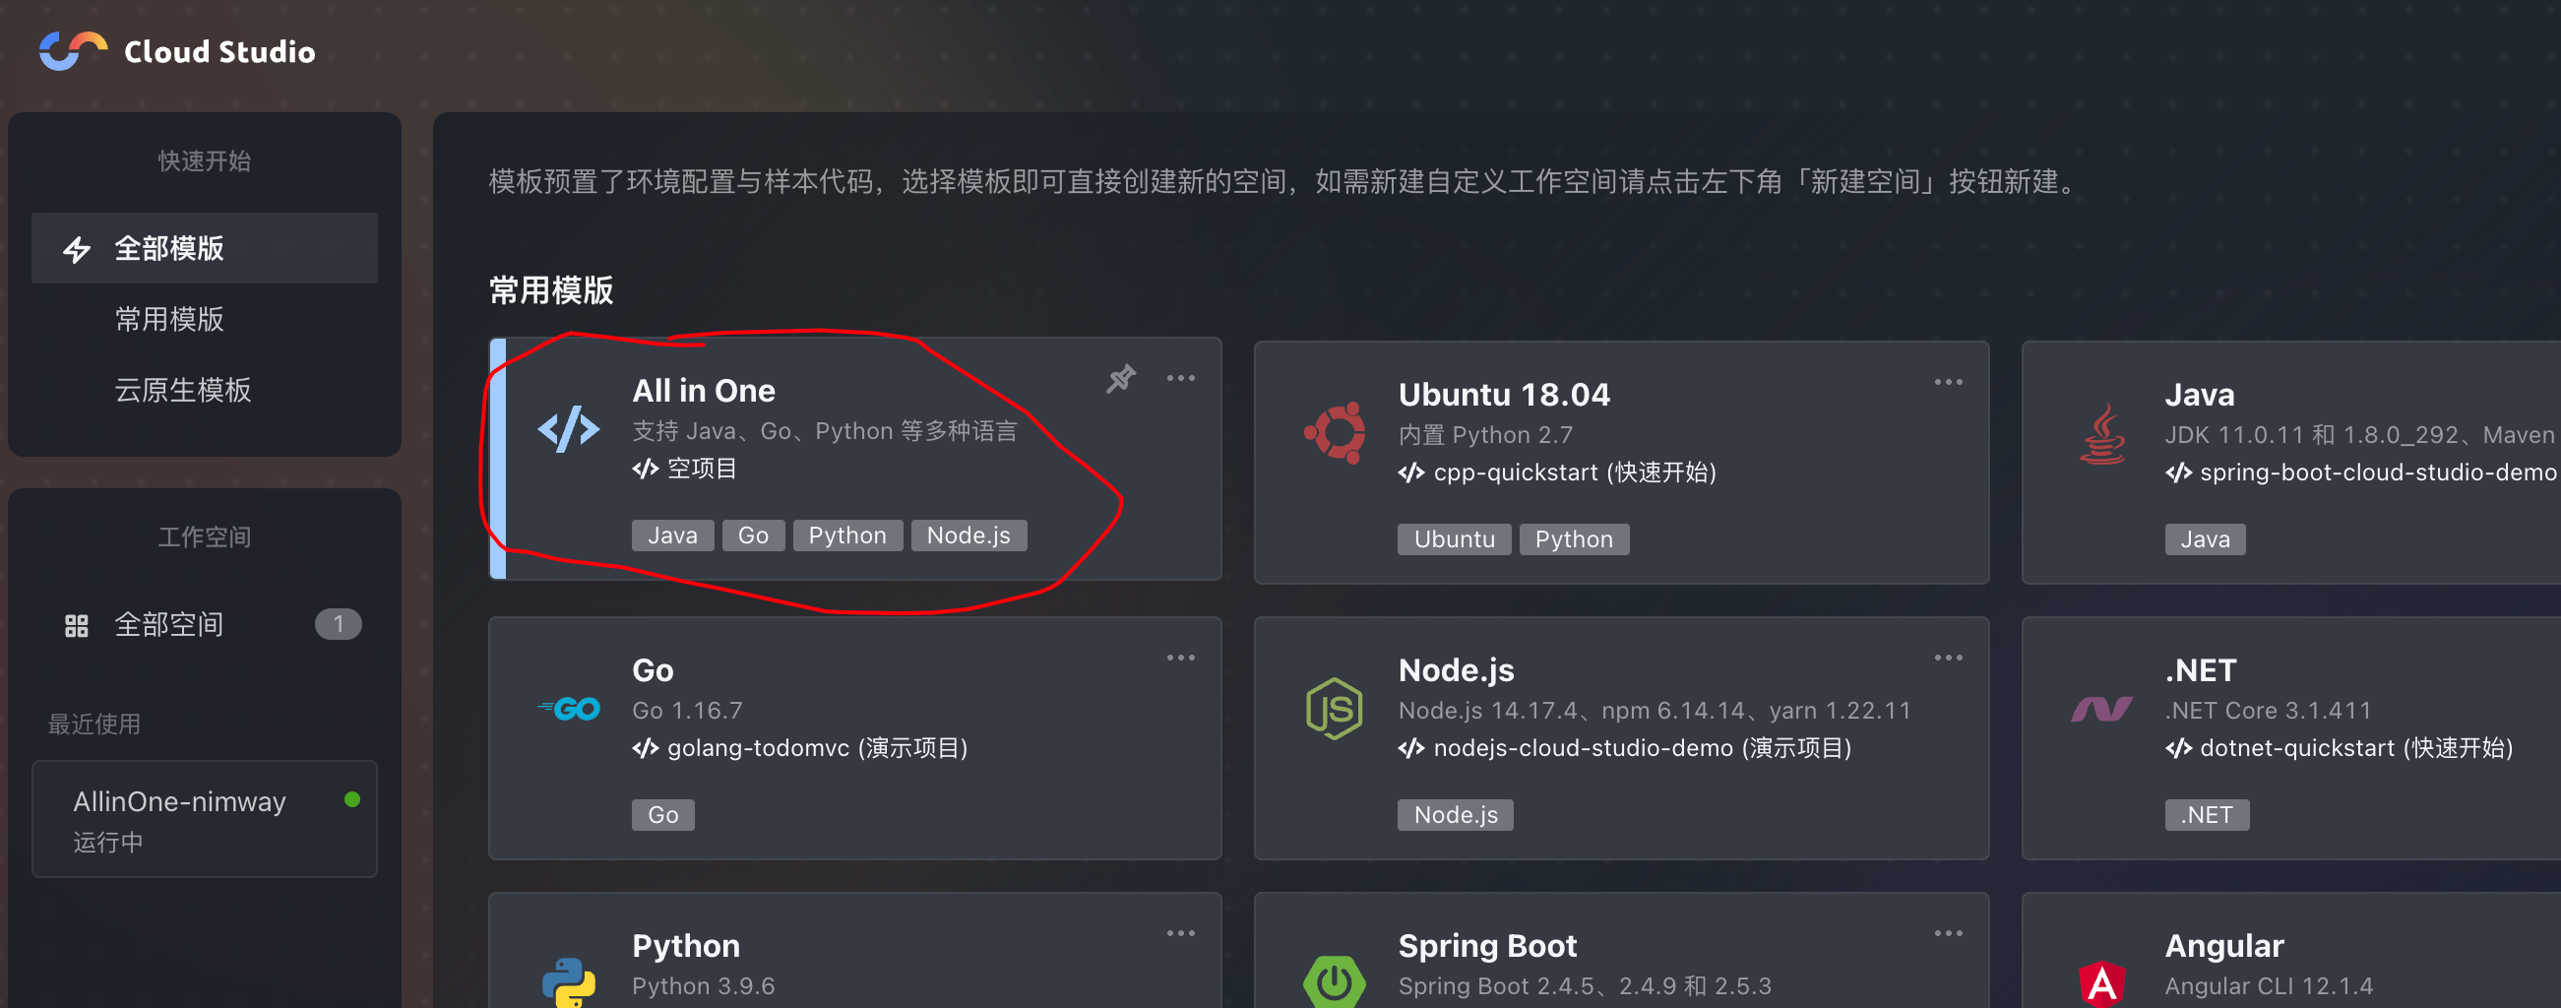
Task: Open the options menu on Ubuntu 18.04 card
Action: [x=1948, y=381]
